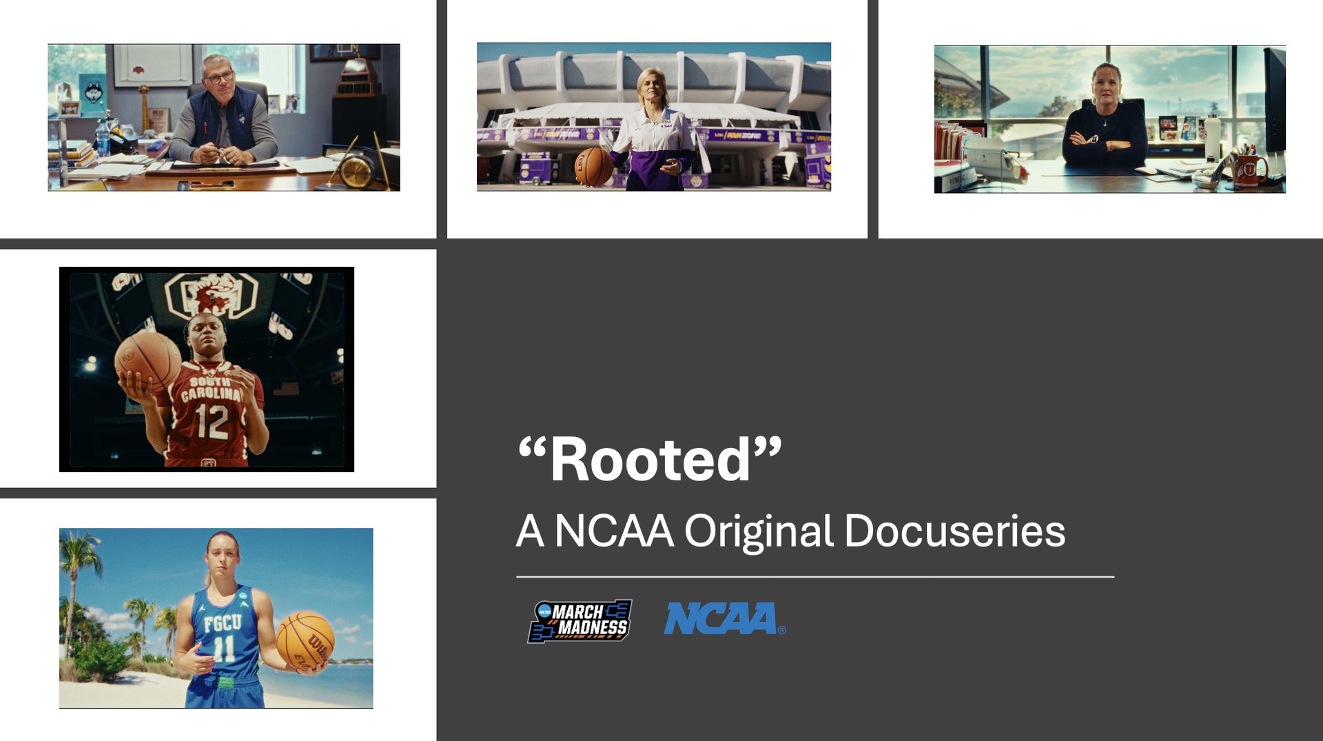This screenshot has height=741, width=1323.
Task: Open South Carolina number 12 player photo
Action: point(207,369)
